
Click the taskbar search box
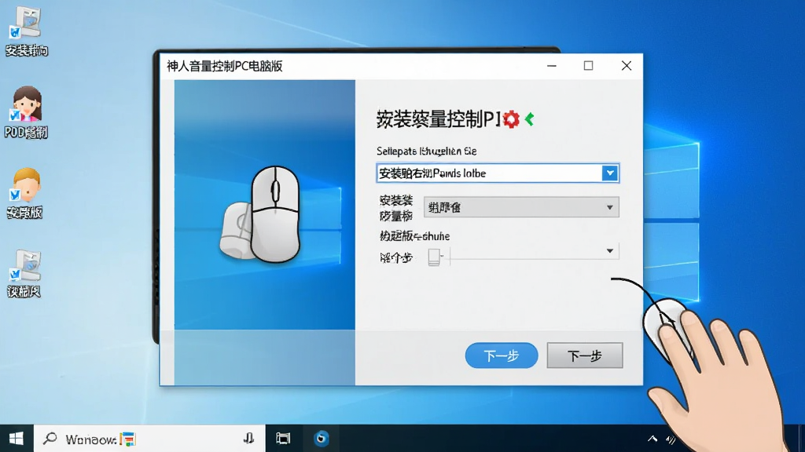pyautogui.click(x=149, y=439)
